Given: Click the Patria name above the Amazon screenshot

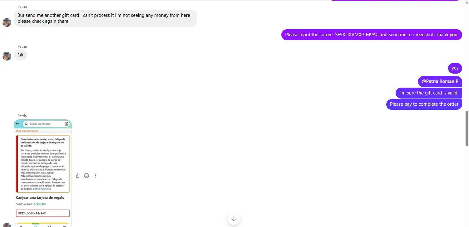Looking at the screenshot, I should point(22,116).
